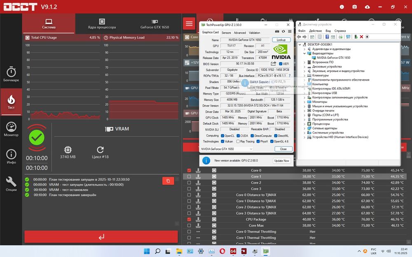412x257 pixels.
Task: Check the Core 2 sensor checkbox
Action: [x=189, y=183]
